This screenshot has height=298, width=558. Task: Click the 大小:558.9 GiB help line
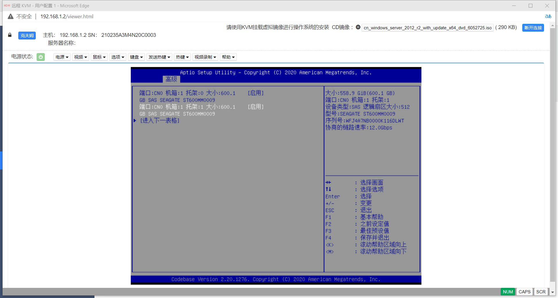360,93
